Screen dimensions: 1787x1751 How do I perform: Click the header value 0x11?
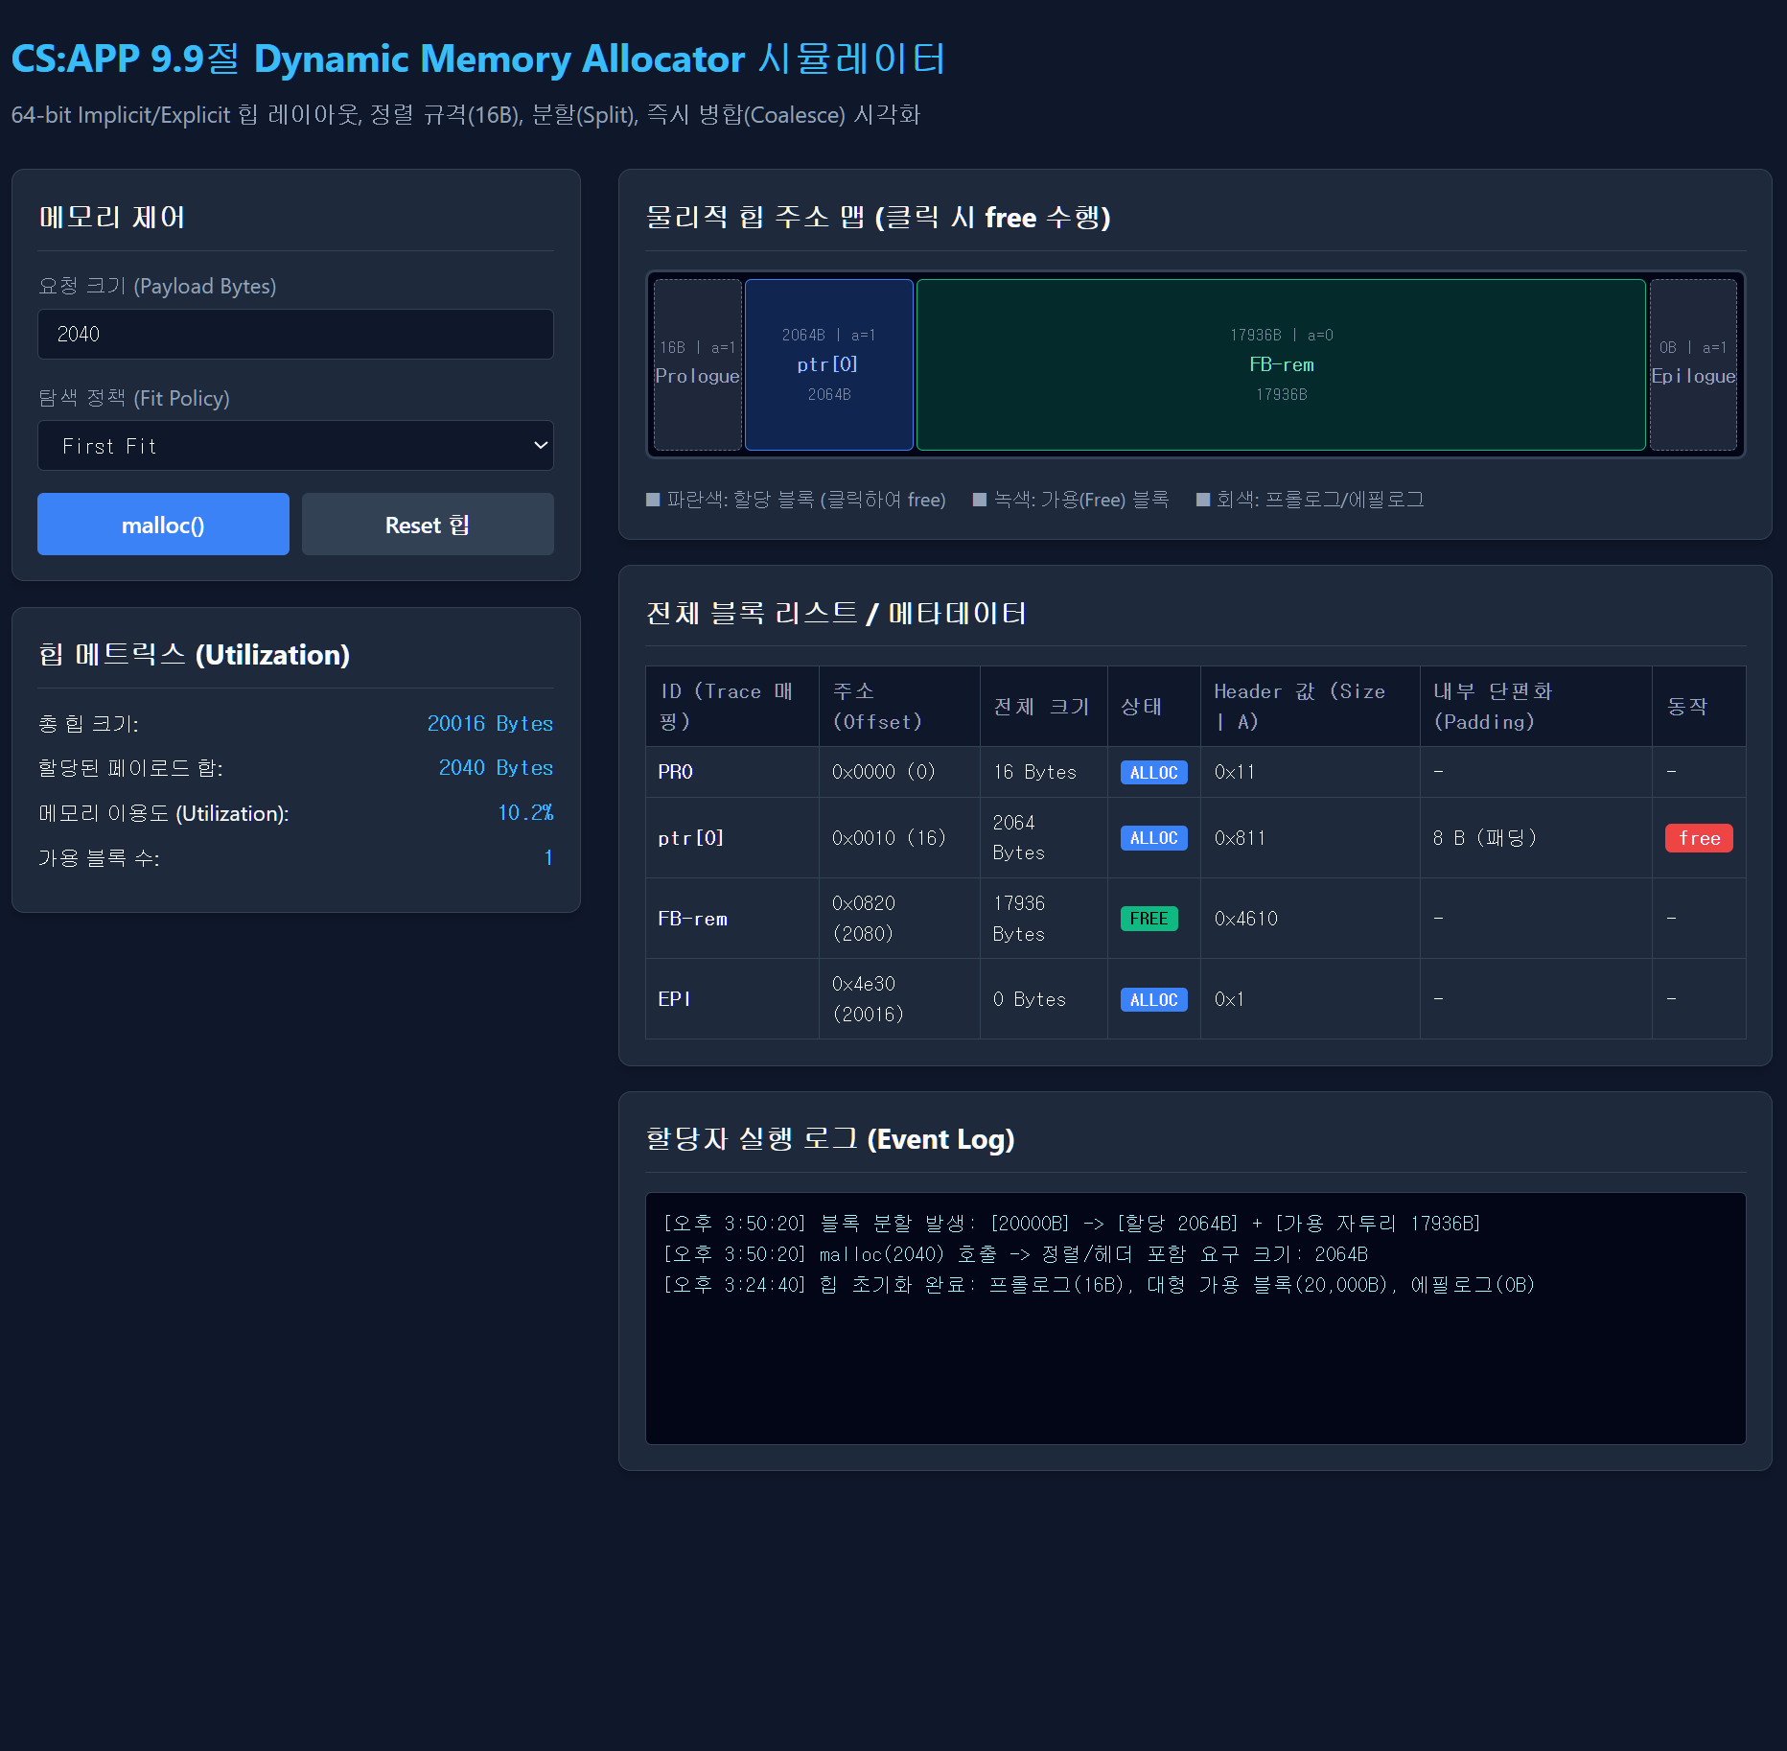(1234, 772)
